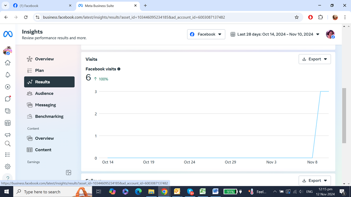Open the Messaging section
Image resolution: width=351 pixels, height=197 pixels.
pyautogui.click(x=49, y=105)
